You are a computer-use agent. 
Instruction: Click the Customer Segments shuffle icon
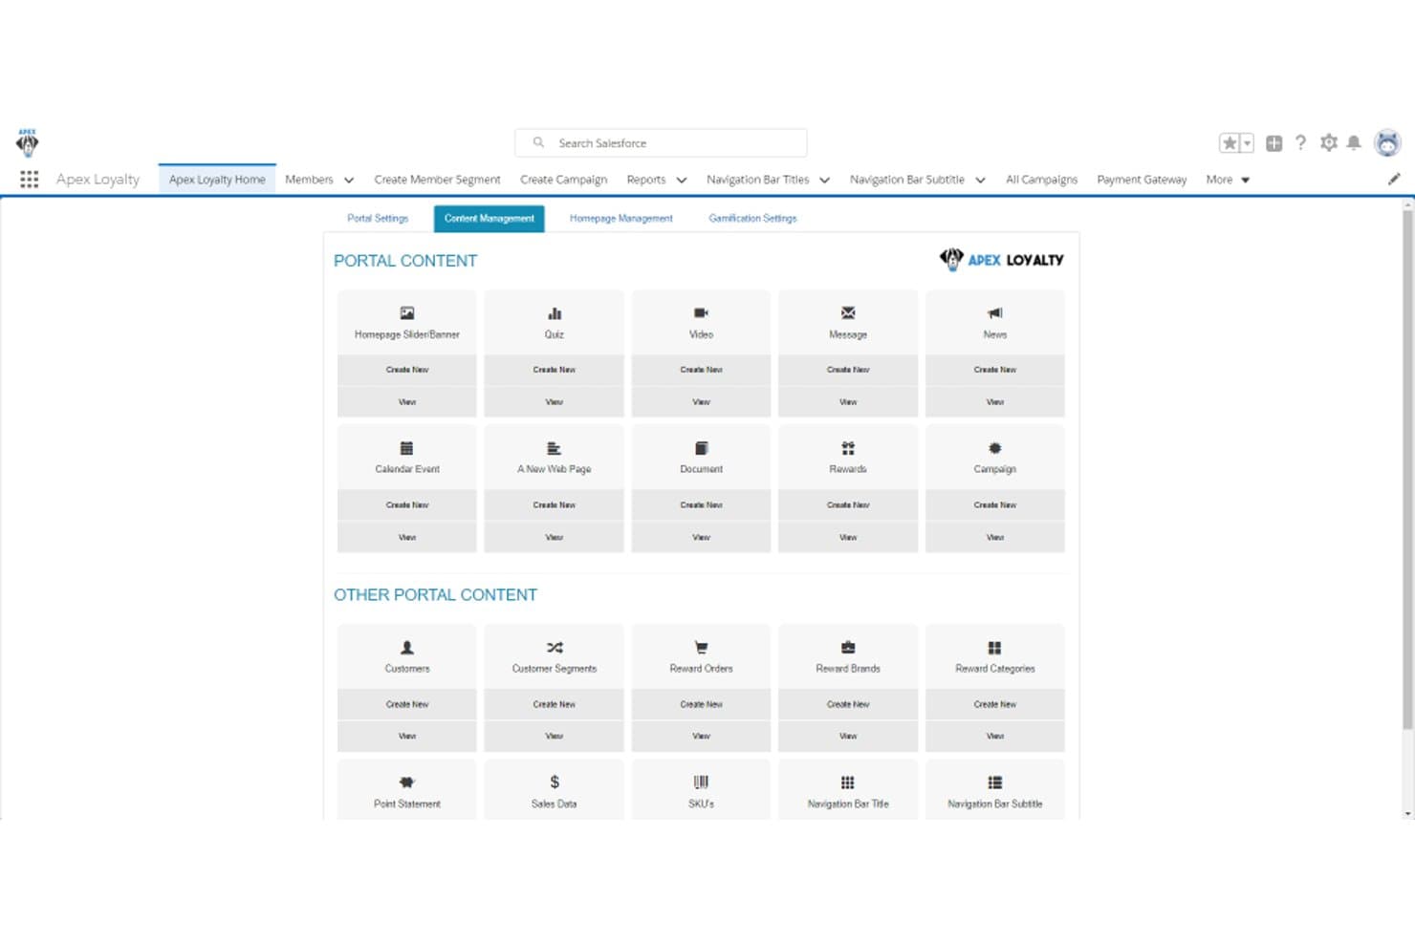[555, 648]
